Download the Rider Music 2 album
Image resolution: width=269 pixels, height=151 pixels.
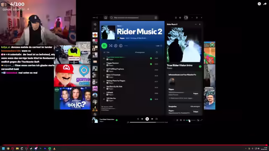tap(121, 46)
